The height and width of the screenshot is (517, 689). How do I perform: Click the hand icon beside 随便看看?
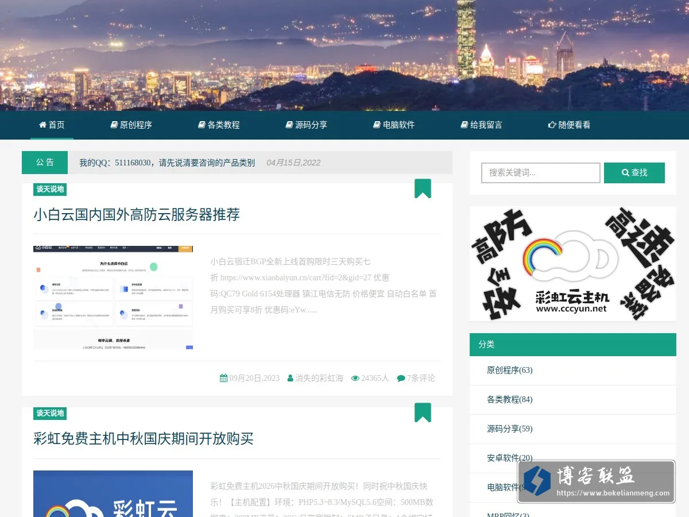tap(552, 125)
